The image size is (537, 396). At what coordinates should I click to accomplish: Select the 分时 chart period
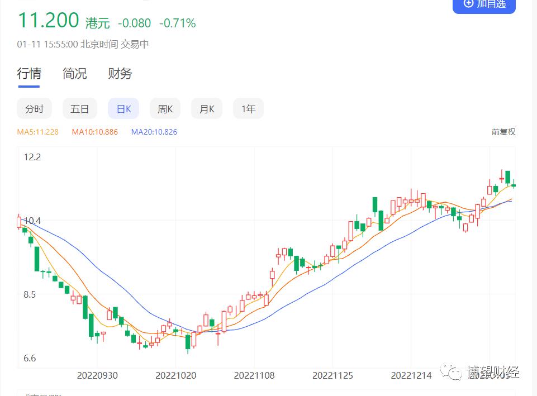click(x=34, y=109)
